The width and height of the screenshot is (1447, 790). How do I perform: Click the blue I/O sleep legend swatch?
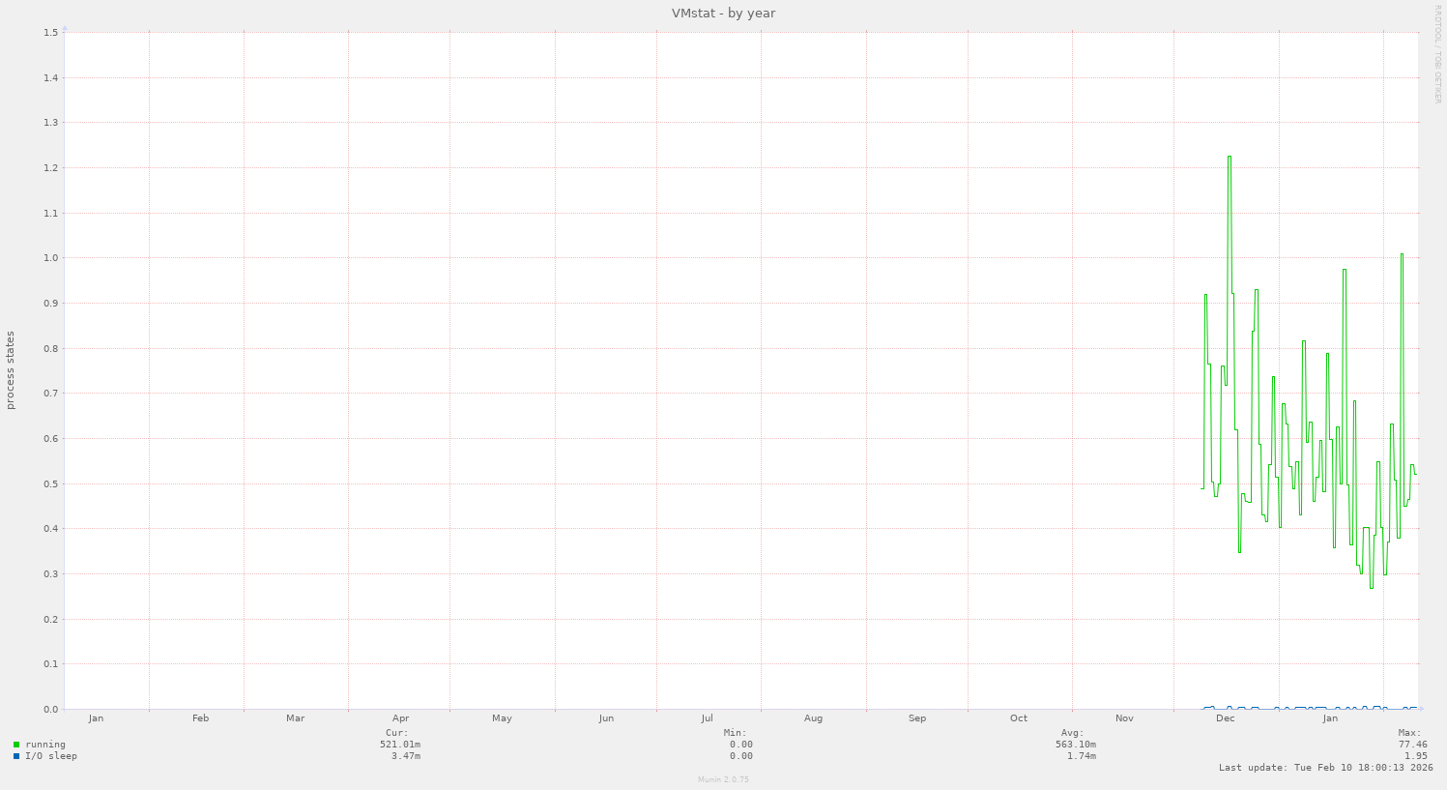pos(16,756)
